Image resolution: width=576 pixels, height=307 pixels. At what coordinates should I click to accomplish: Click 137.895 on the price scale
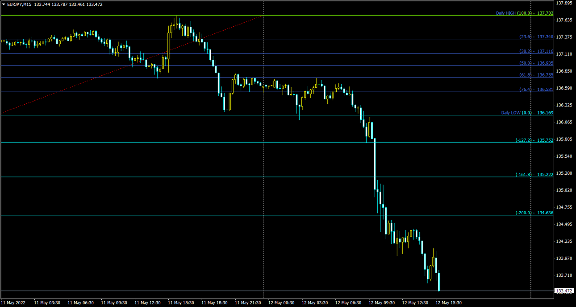click(564, 3)
